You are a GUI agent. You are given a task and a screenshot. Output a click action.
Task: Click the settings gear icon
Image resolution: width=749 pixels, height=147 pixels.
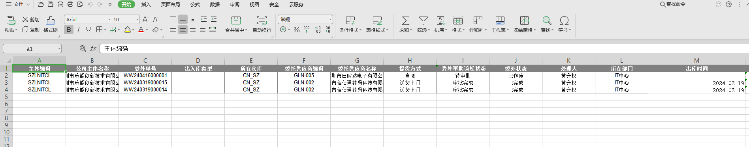[x=729, y=4]
